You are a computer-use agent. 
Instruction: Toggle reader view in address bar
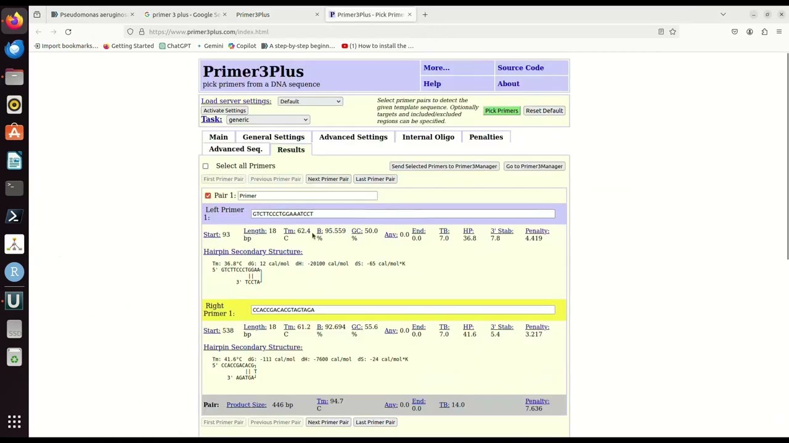(661, 32)
